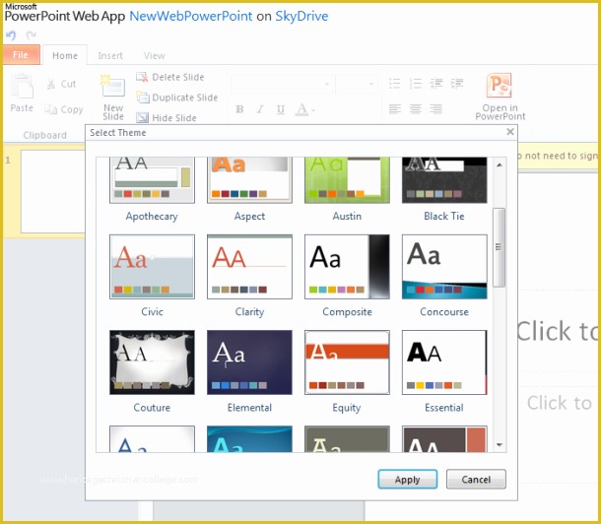Screen dimensions: 601x524
Task: Close the Select Theme dialog
Action: click(510, 132)
